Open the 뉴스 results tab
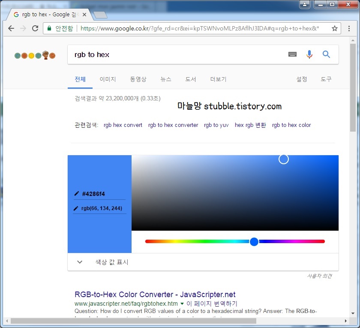The image size is (360, 328). (x=166, y=79)
